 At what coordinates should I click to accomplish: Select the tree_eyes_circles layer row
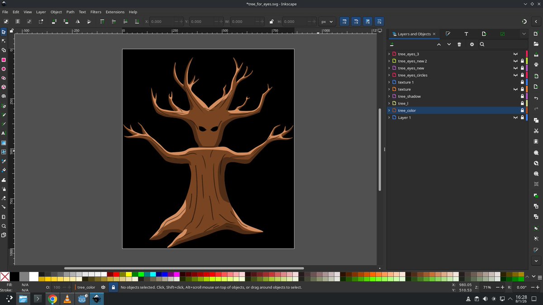[x=457, y=75]
